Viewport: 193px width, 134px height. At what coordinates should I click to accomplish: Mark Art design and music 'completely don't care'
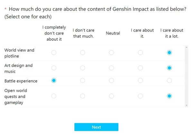coord(54,68)
